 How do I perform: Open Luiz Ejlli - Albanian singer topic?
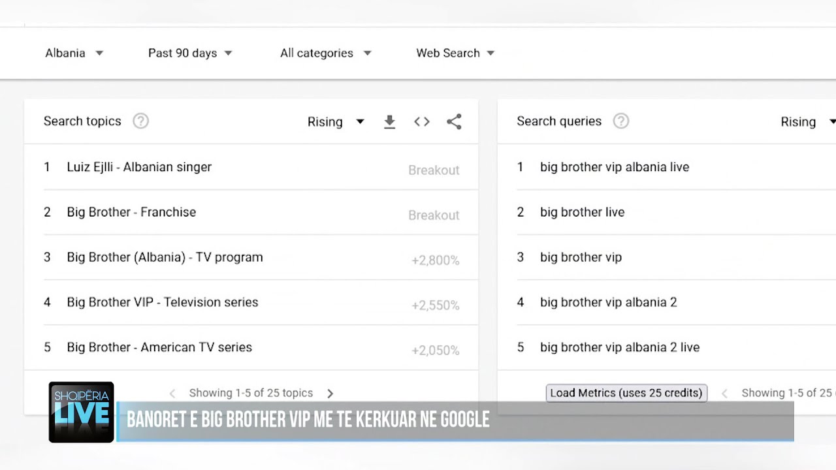pos(139,167)
